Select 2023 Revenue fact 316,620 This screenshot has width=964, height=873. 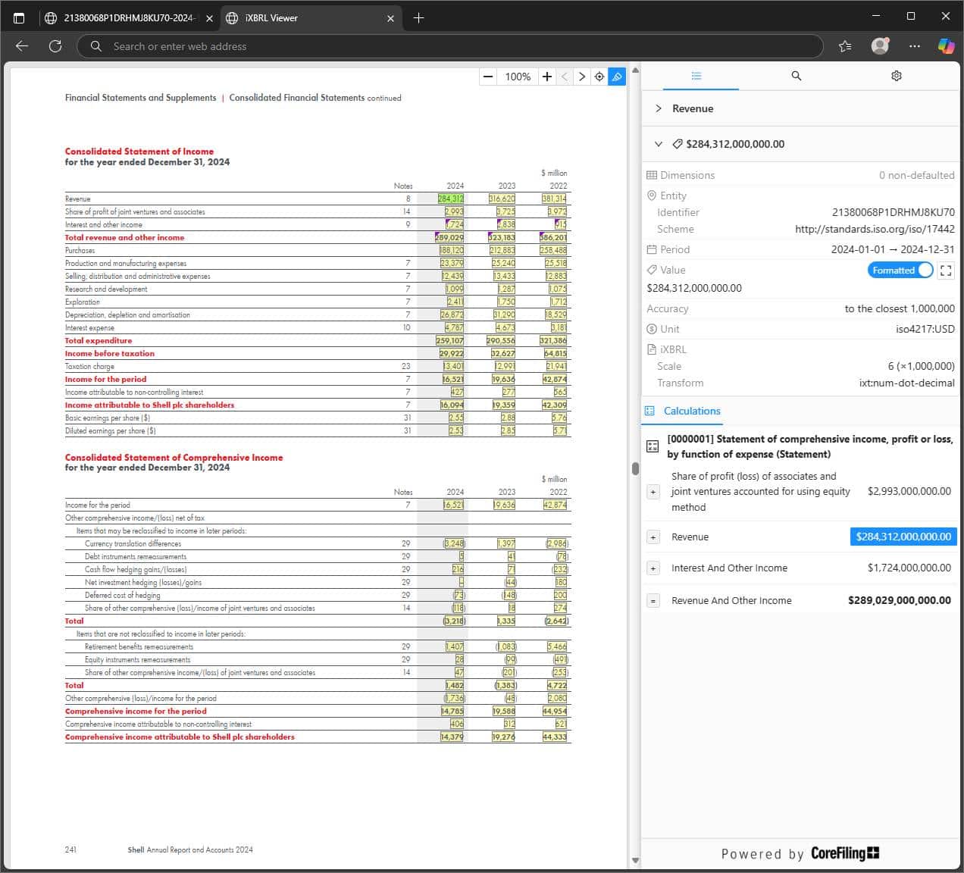(x=502, y=199)
